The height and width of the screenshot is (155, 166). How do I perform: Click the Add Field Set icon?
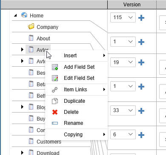[x=55, y=67]
